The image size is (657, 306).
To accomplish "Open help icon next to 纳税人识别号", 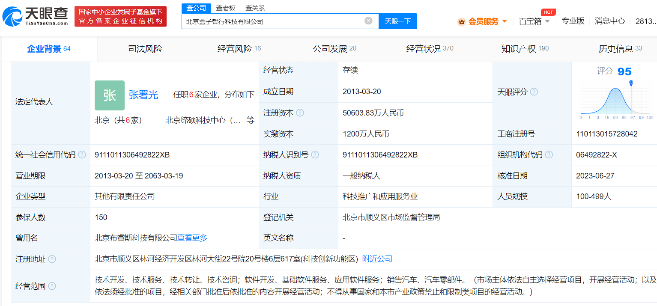I will pyautogui.click(x=315, y=155).
